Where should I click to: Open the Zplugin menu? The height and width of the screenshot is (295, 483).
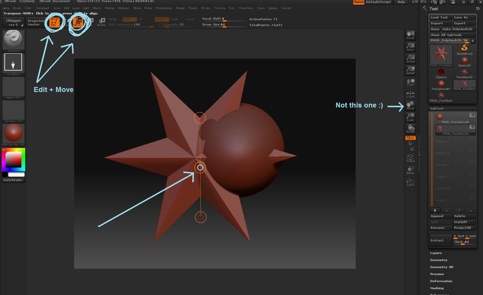[x=273, y=8]
